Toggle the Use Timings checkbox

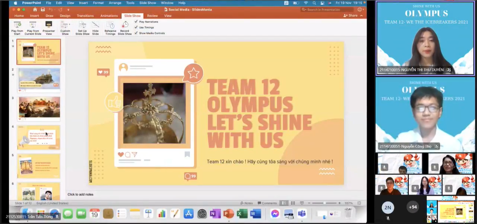(136, 27)
